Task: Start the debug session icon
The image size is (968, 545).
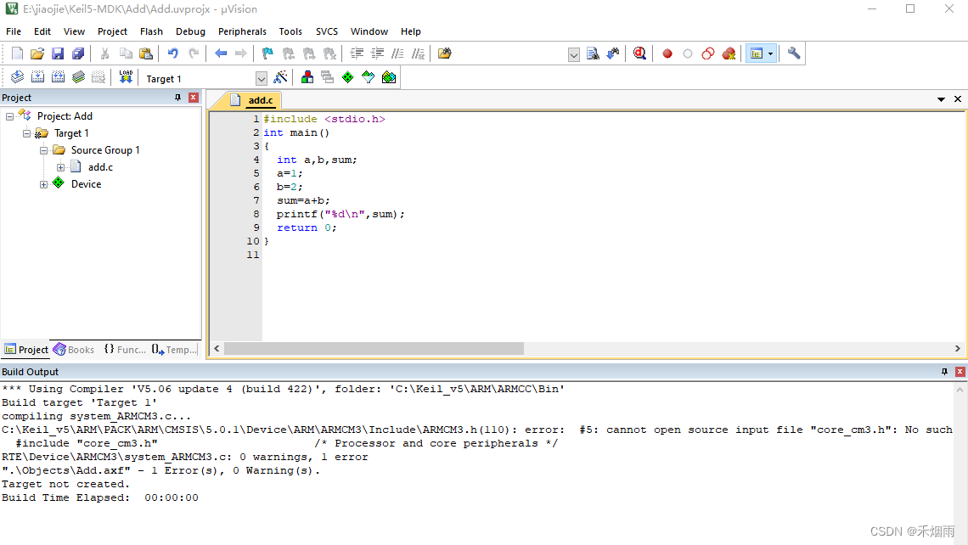Action: coord(639,53)
